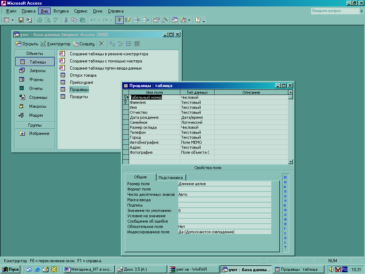Open the toolbar options arrow

click(204, 21)
